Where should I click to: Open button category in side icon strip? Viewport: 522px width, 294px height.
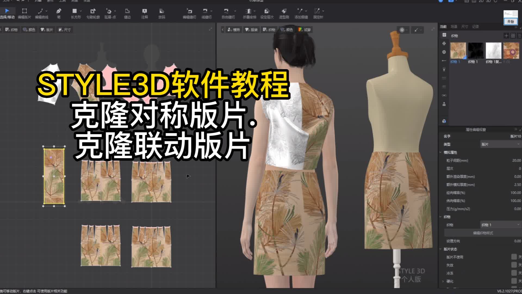[444, 52]
